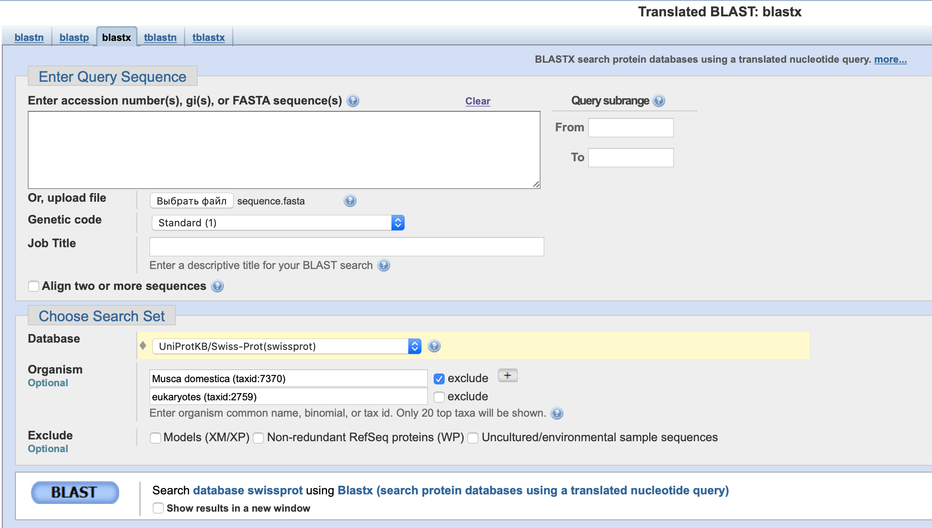Show help for the upload file option
The image size is (932, 528).
(350, 201)
